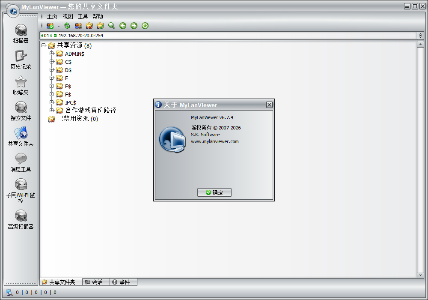Open 历史记录 history panel
Image resolution: width=428 pixels, height=300 pixels.
tap(21, 60)
